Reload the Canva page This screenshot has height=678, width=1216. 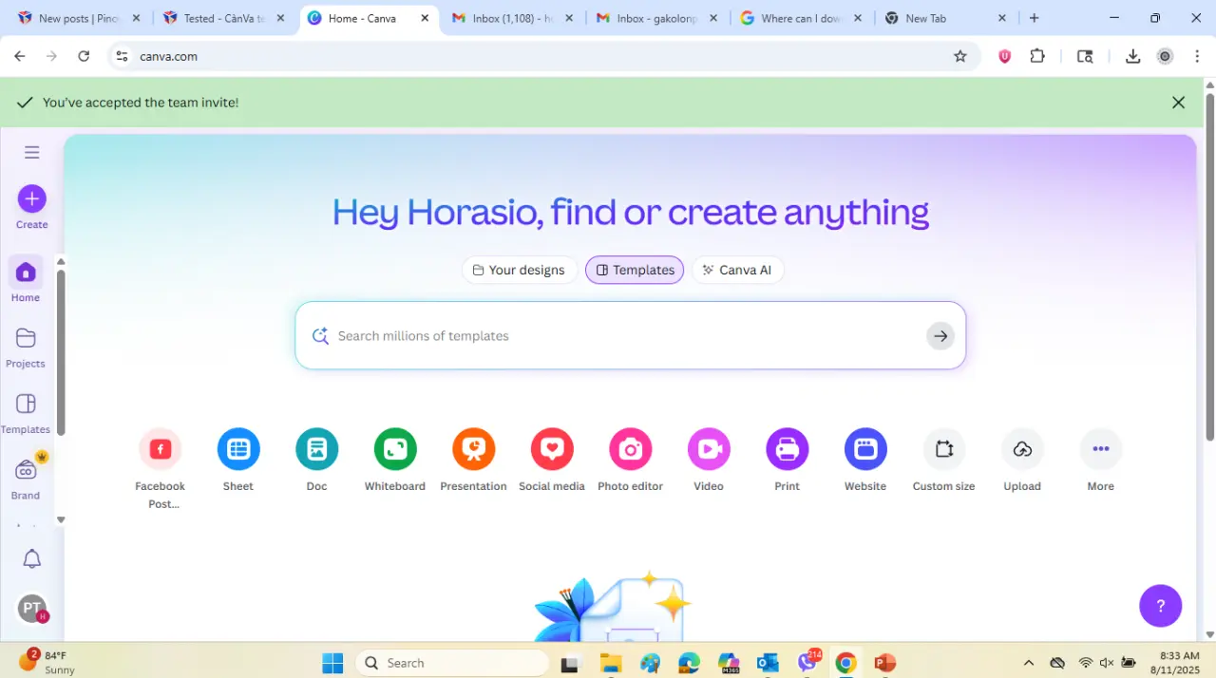[84, 56]
